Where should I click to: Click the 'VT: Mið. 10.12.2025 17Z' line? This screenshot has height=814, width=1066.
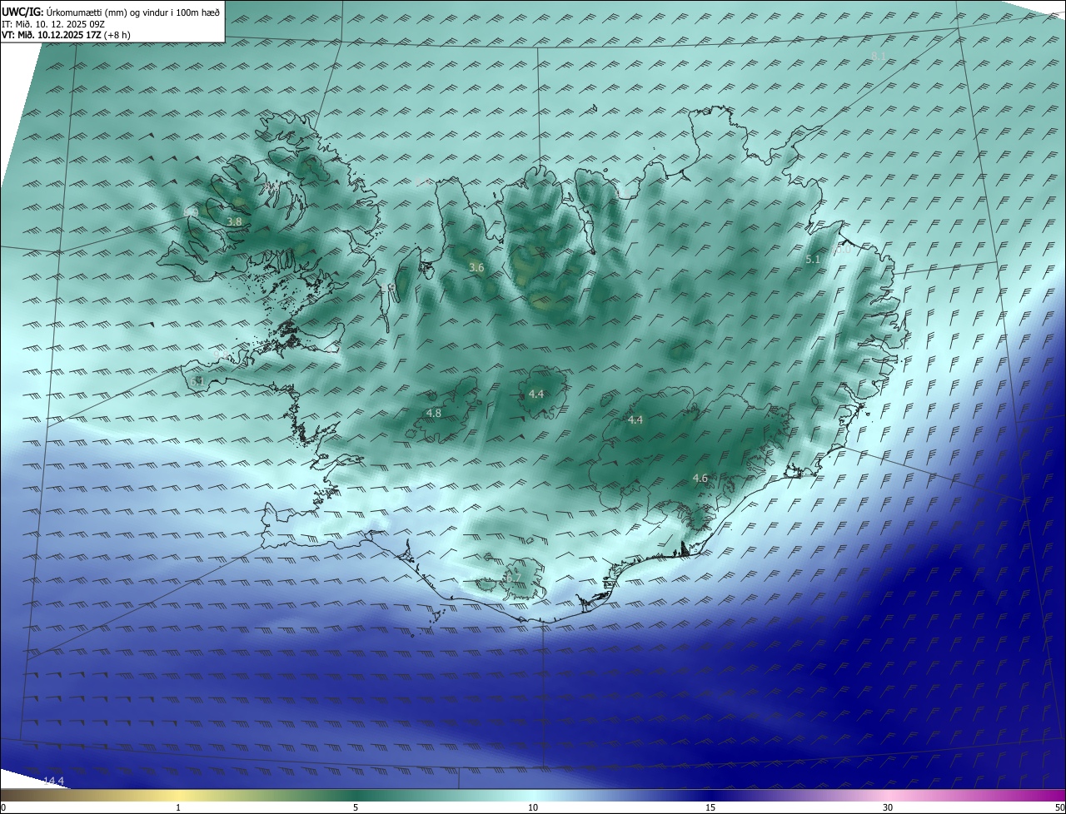pos(66,35)
